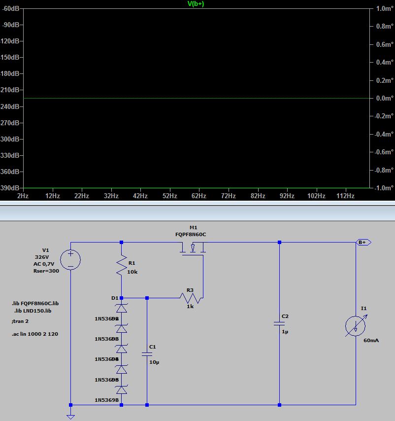Viewport: 395px width, 421px height.
Task: Click the V(b+) trace label above the plot
Action: (x=196, y=4)
